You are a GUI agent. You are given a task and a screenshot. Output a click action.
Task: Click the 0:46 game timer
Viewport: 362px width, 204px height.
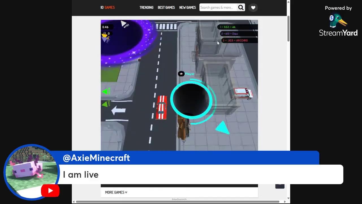point(105,27)
